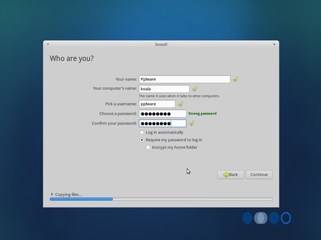Click the overlapping light circles logo icon
The image size is (321, 240).
click(260, 218)
